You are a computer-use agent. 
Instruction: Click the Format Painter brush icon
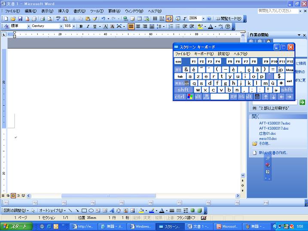click(95, 18)
